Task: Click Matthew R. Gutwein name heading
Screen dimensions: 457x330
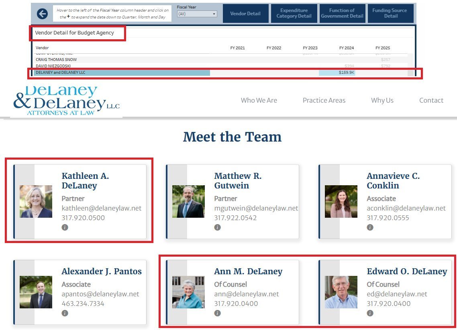Action: coord(238,181)
